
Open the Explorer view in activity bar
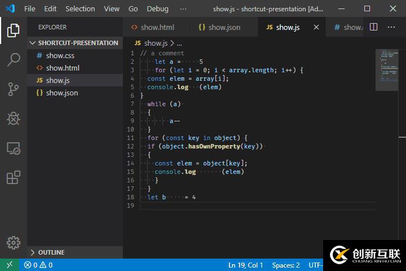tap(13, 30)
